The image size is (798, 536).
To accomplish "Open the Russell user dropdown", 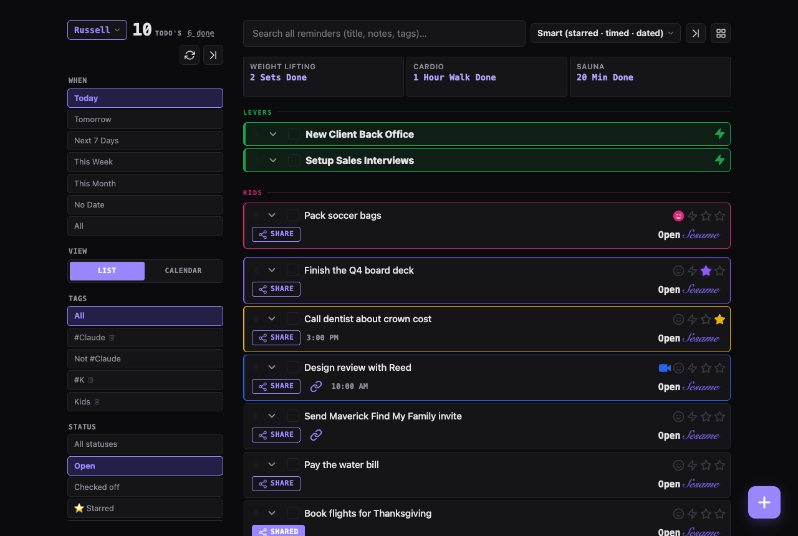I will pyautogui.click(x=97, y=30).
